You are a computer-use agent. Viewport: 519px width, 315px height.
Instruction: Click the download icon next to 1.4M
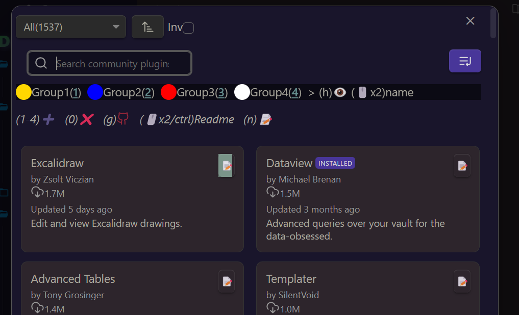37,308
